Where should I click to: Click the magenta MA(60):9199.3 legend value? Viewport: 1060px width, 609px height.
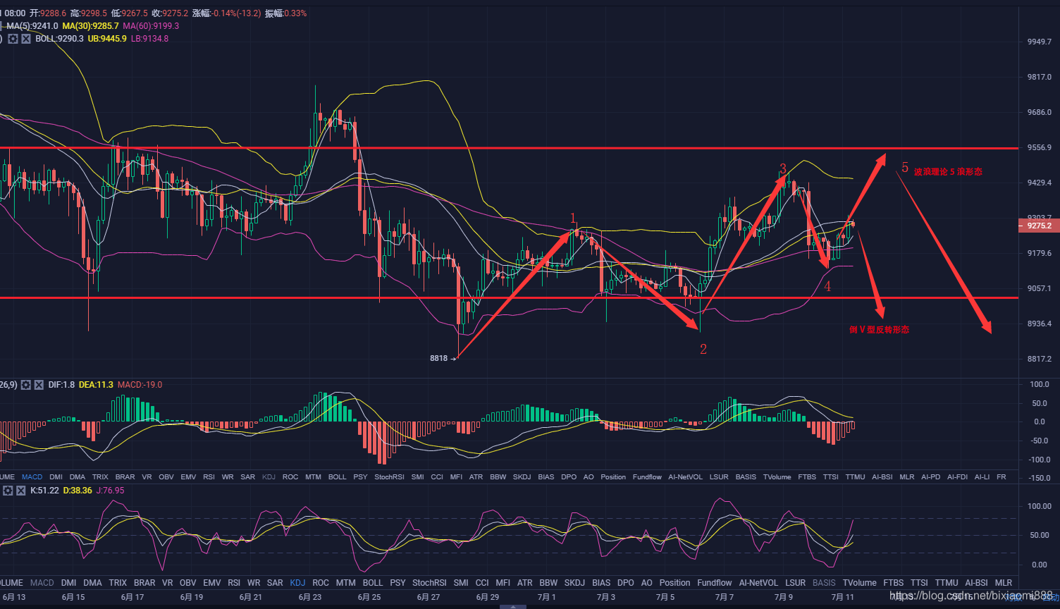(151, 26)
